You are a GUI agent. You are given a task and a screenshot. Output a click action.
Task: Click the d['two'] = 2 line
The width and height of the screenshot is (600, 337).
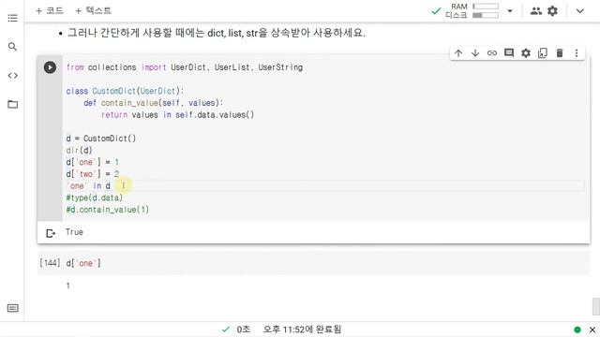(x=93, y=174)
